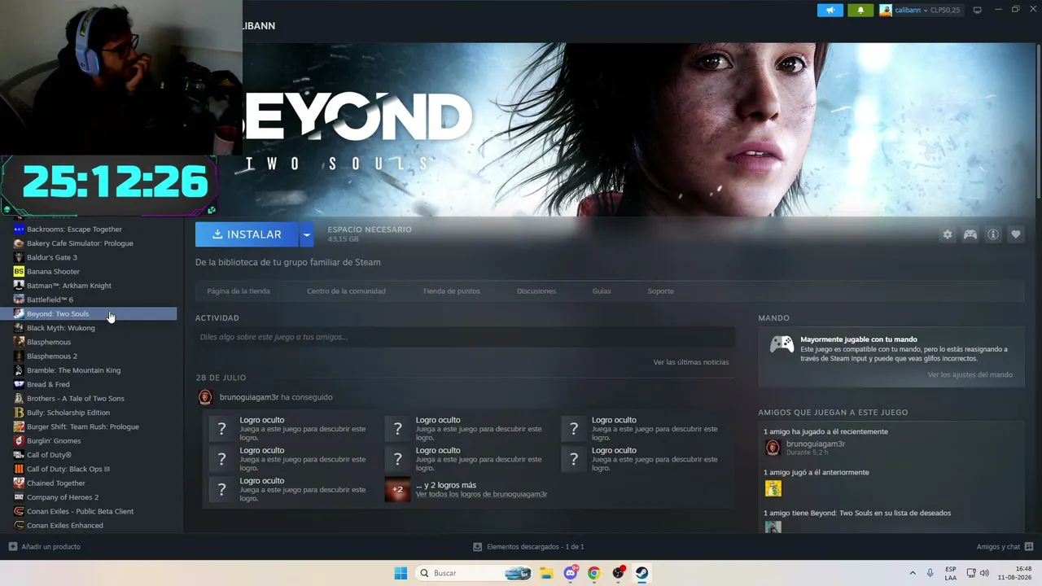The height and width of the screenshot is (586, 1042).
Task: Click Ver los ajustes del mando link
Action: [970, 374]
